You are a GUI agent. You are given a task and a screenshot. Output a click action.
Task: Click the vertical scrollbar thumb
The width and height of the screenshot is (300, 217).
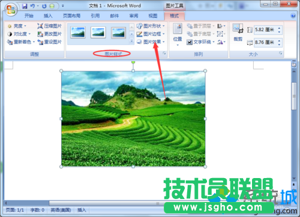click(x=294, y=97)
